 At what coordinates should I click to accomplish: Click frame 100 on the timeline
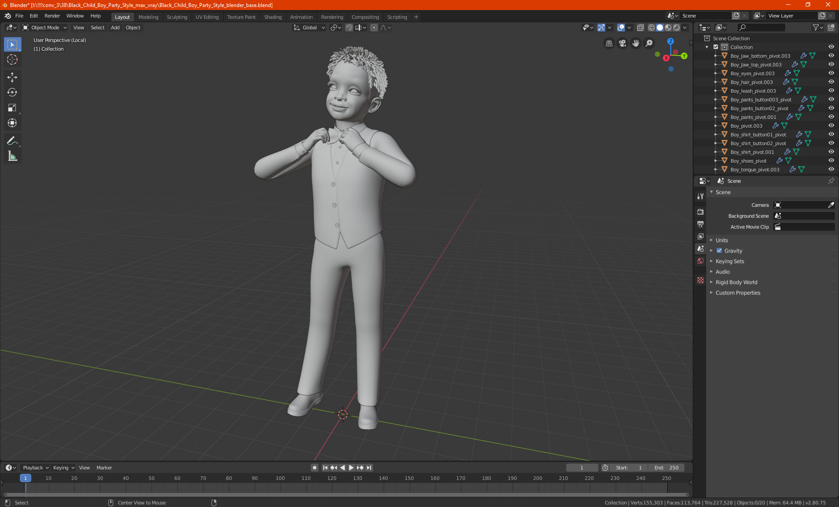pos(280,479)
